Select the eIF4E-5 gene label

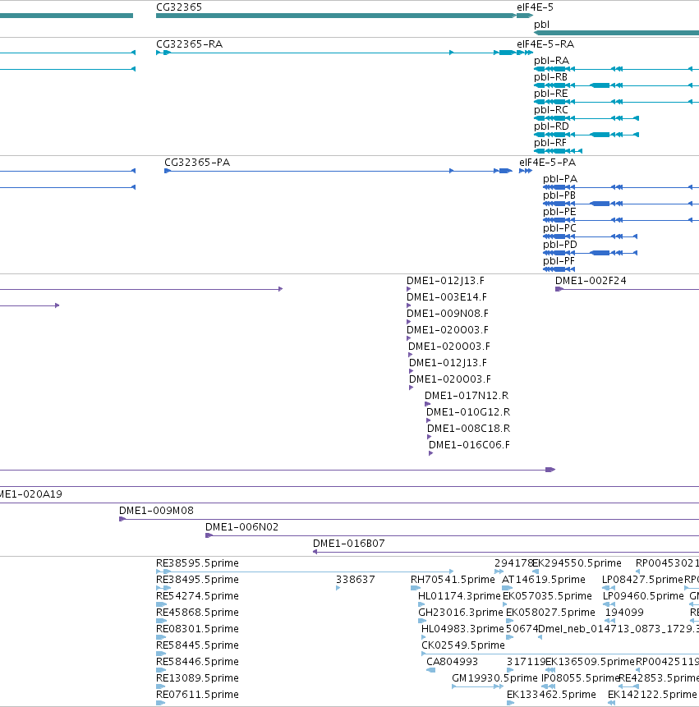535,7
